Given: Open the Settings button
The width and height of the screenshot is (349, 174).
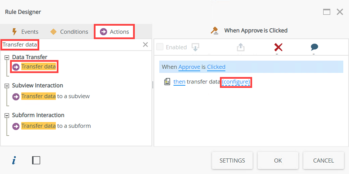Looking at the screenshot, I should (x=232, y=161).
